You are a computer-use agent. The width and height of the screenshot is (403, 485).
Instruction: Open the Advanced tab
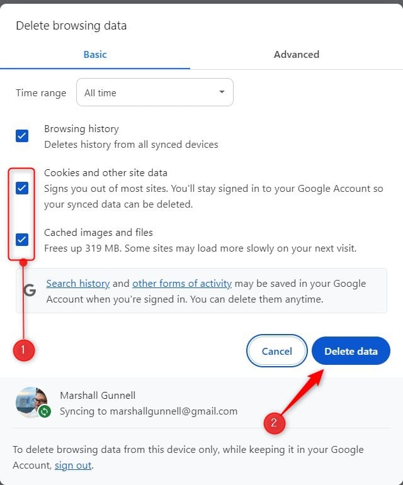[x=296, y=55]
